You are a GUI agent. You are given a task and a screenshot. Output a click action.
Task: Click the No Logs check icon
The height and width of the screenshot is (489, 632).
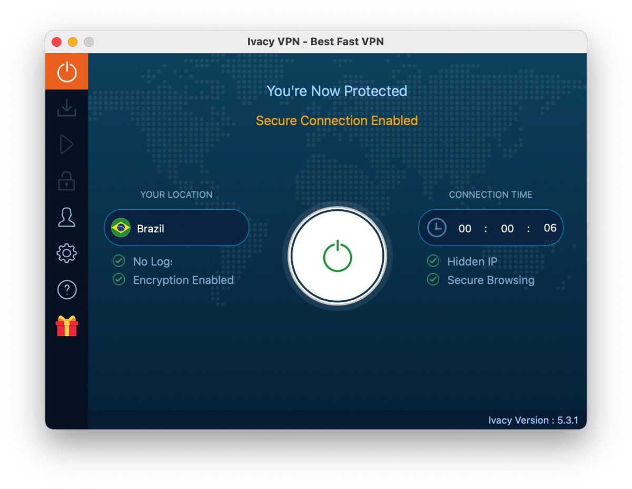(119, 261)
